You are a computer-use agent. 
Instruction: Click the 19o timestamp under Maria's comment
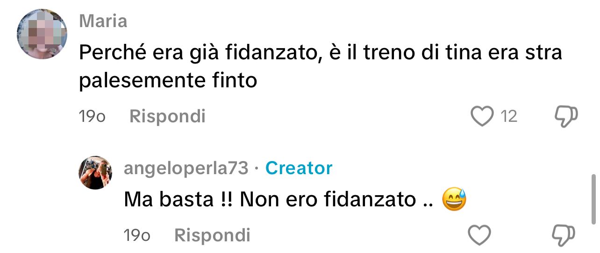pos(92,116)
